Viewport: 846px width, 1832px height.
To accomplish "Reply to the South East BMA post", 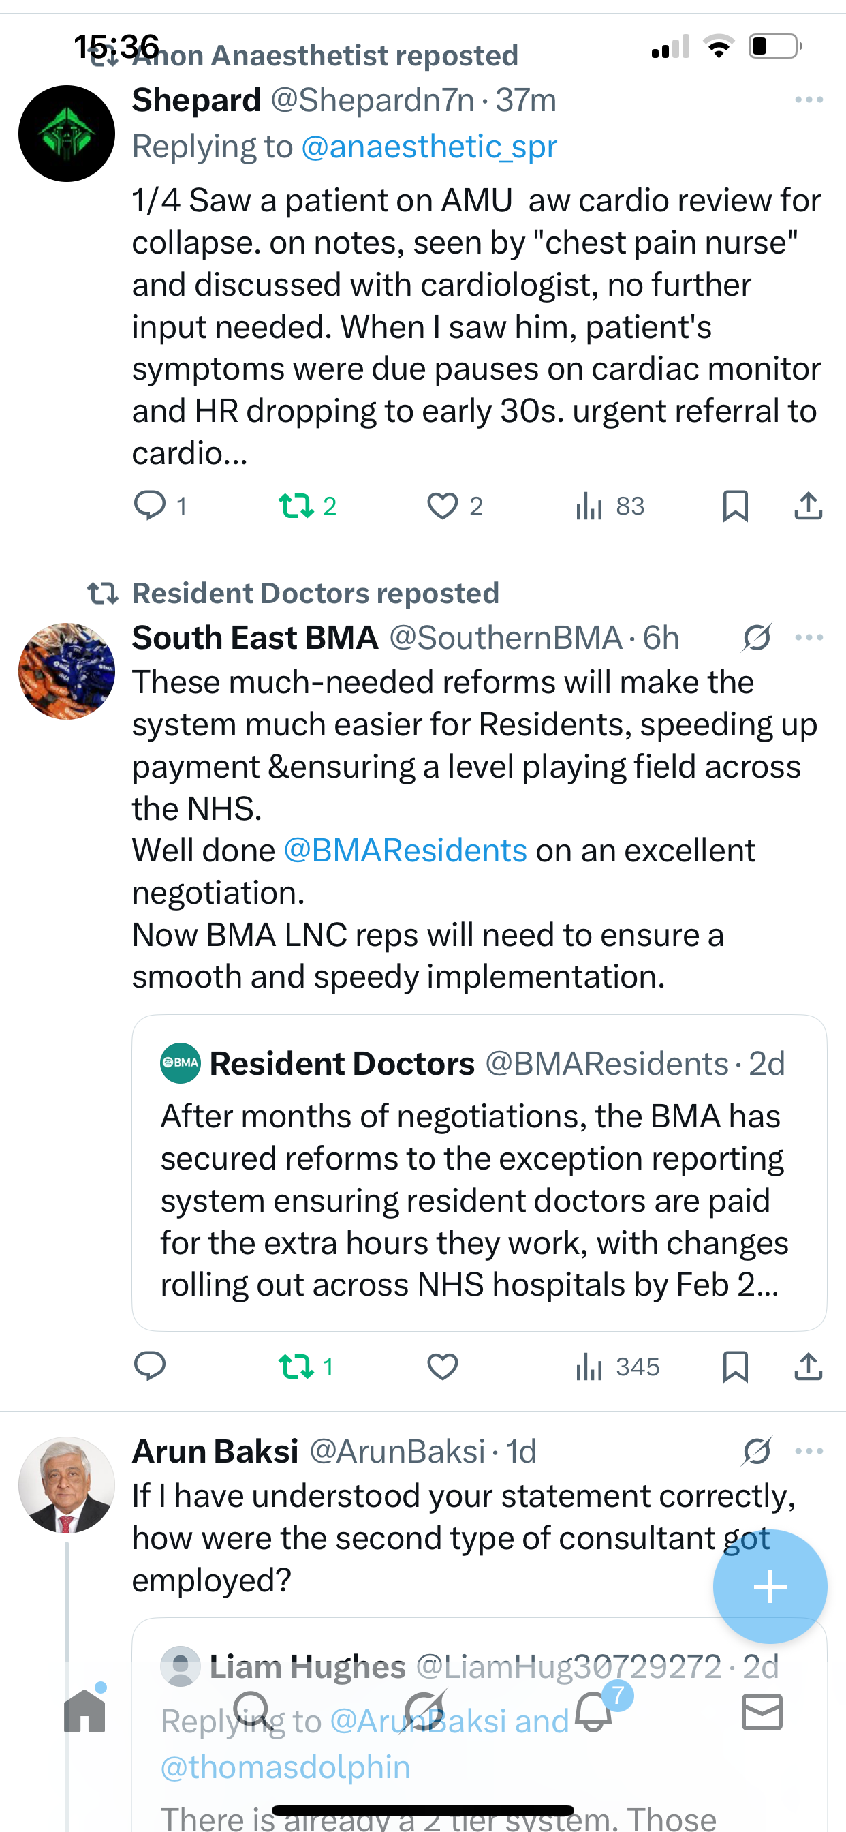I will click(150, 1367).
